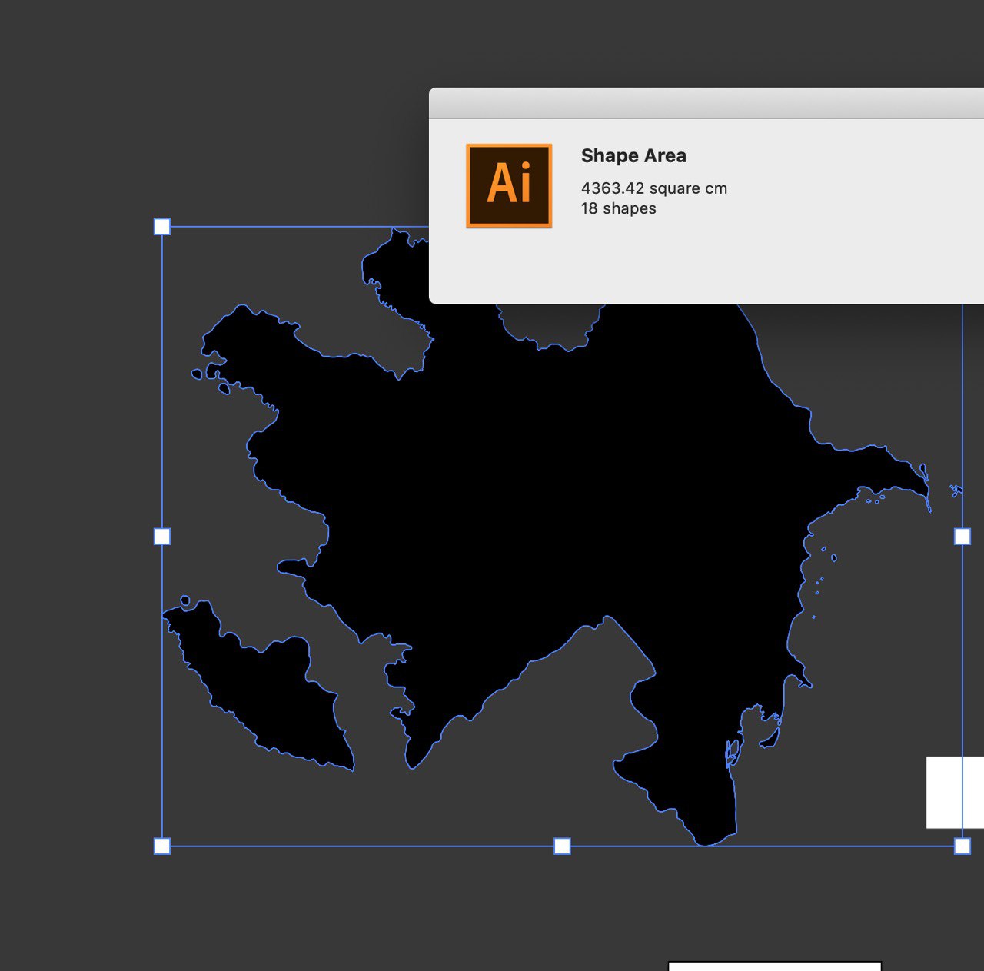984x971 pixels.
Task: Click the middle-left selection handle
Action: pyautogui.click(x=162, y=537)
